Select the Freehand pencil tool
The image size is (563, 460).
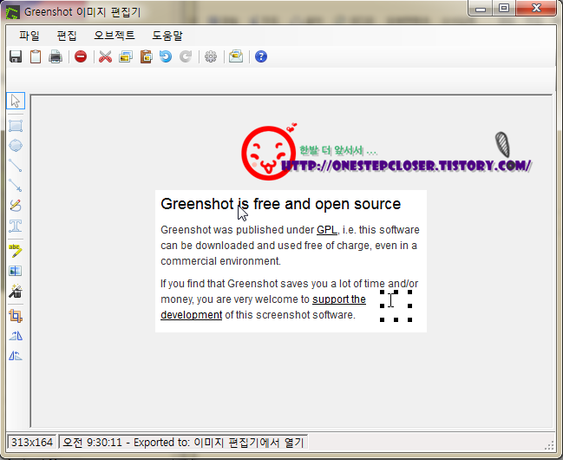pyautogui.click(x=16, y=206)
